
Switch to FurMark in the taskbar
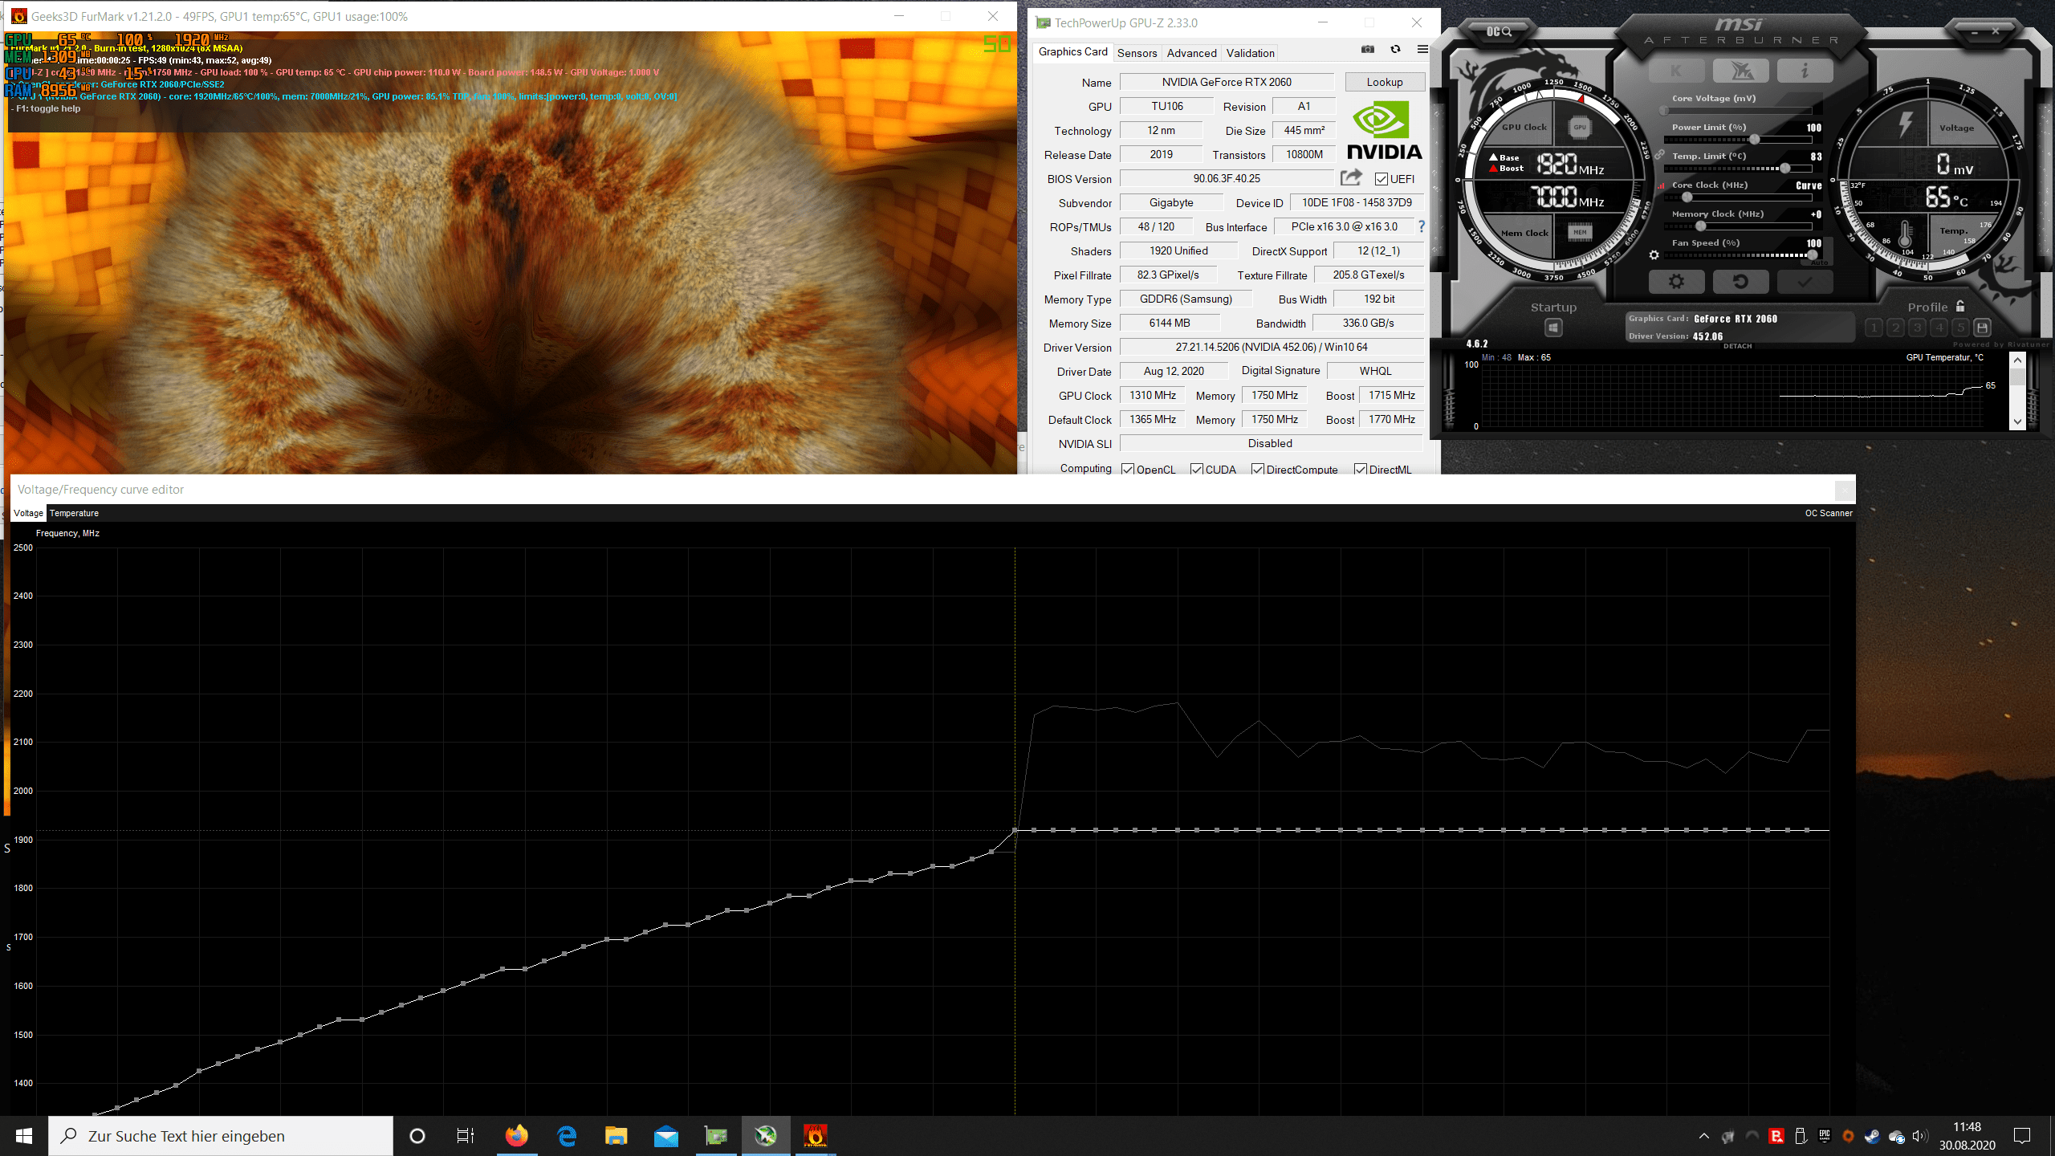coord(816,1136)
